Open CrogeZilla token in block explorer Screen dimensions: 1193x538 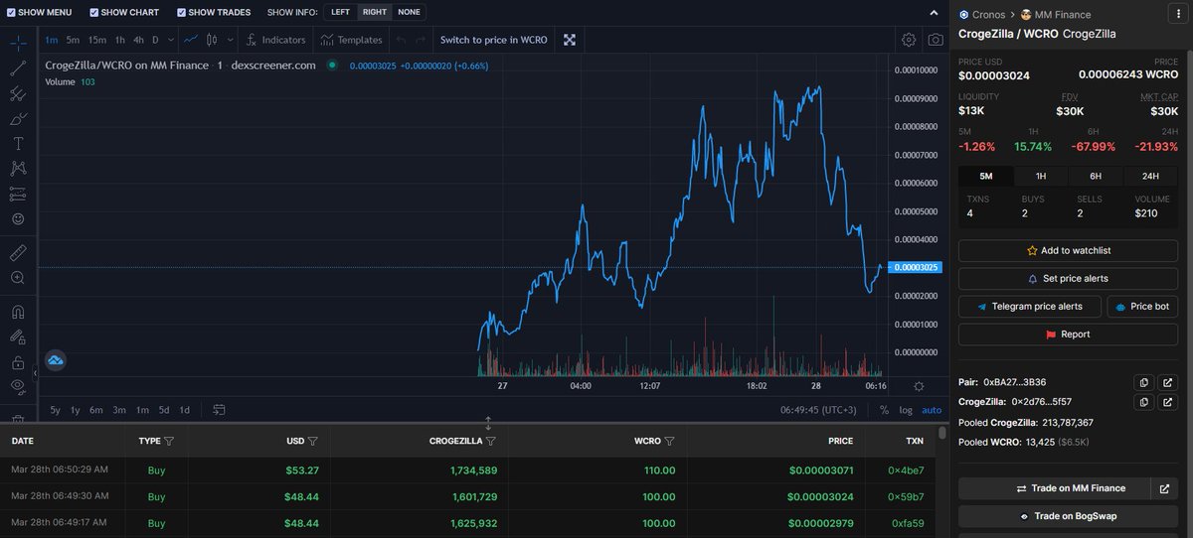tap(1167, 402)
